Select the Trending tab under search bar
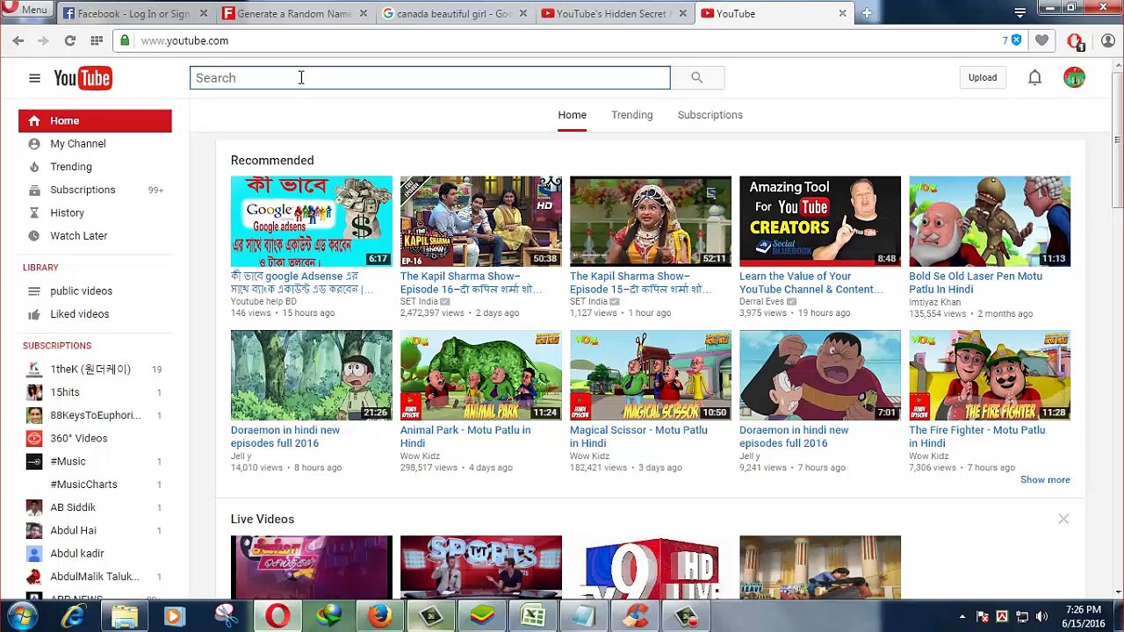The image size is (1124, 632). click(632, 115)
